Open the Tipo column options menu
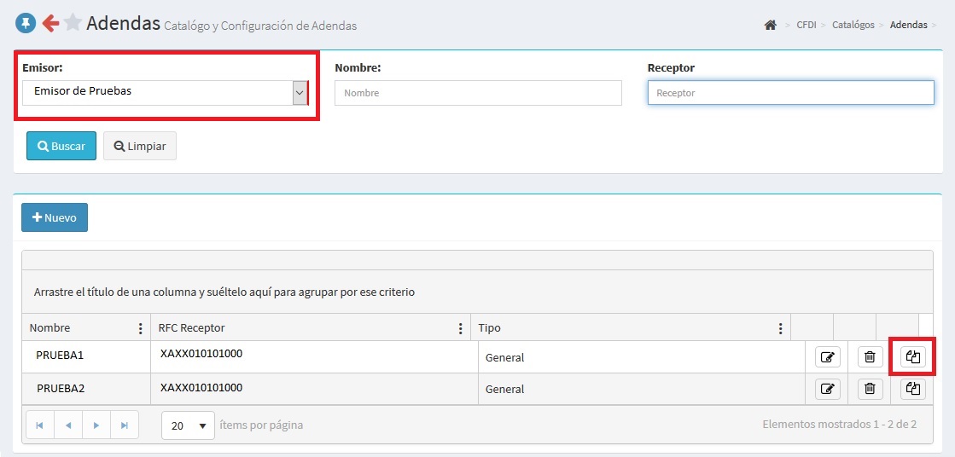This screenshot has height=457, width=955. (x=780, y=328)
